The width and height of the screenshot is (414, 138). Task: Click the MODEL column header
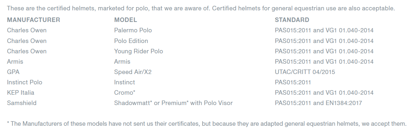click(x=125, y=20)
